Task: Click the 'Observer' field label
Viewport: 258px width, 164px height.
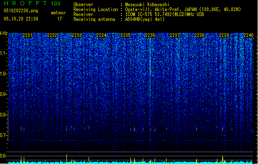Action: [x=83, y=5]
